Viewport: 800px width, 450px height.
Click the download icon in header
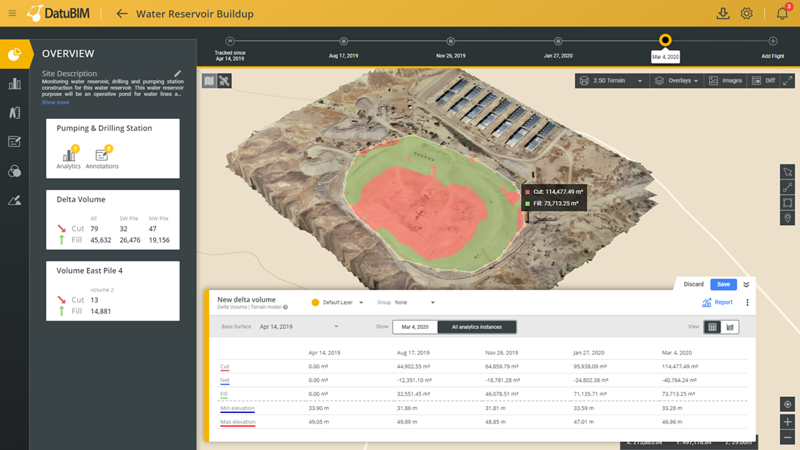pyautogui.click(x=723, y=14)
